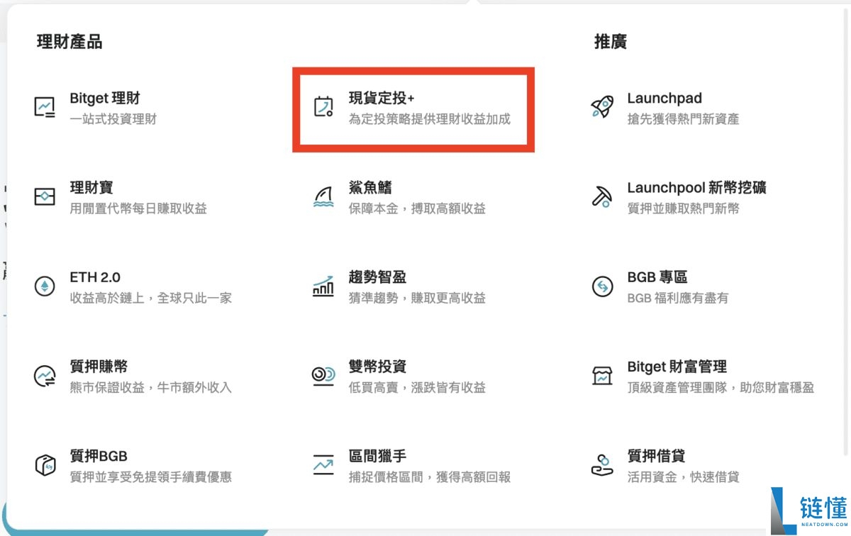Viewport: 851px width, 536px height.
Task: Click the 質押借貸 coins icon
Action: [x=602, y=466]
